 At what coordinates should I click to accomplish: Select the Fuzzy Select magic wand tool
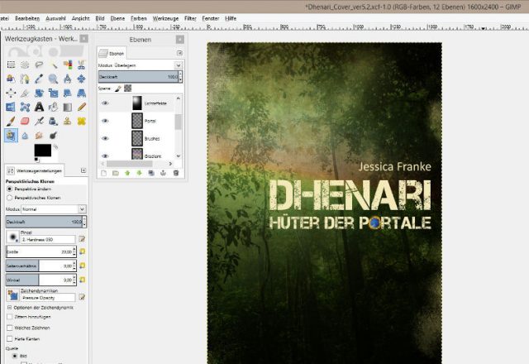[53, 65]
